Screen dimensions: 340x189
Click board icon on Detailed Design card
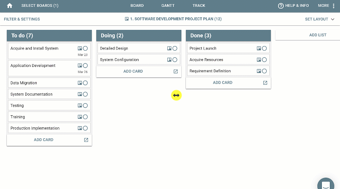click(x=169, y=48)
